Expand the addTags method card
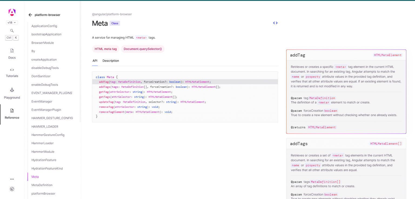This screenshot has width=415, height=199. pyautogui.click(x=346, y=144)
